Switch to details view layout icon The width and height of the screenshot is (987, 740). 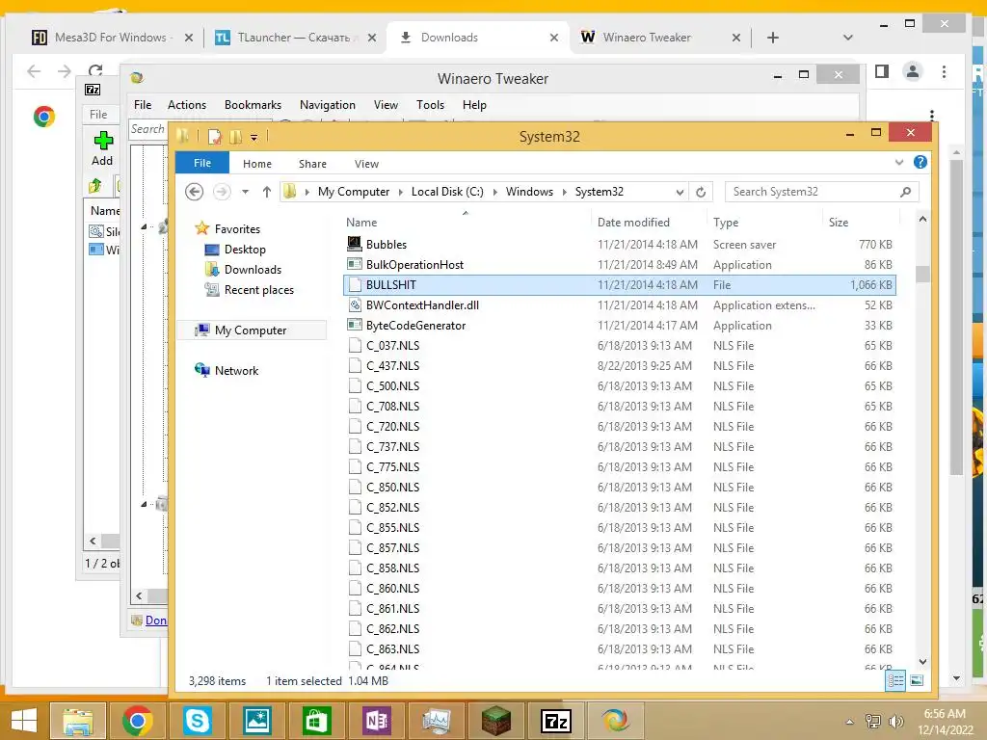(895, 680)
